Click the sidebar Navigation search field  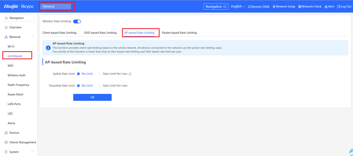click(19, 18)
